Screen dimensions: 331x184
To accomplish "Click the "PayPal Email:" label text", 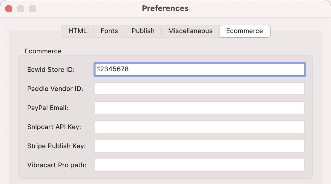I will [x=48, y=108].
